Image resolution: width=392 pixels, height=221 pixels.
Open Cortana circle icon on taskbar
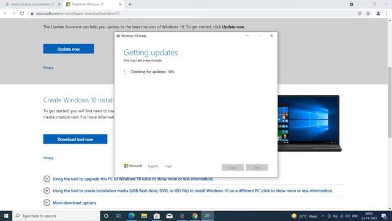click(x=106, y=215)
